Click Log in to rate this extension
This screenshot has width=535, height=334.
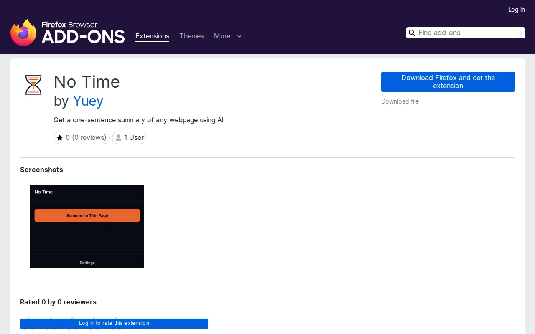pyautogui.click(x=114, y=324)
